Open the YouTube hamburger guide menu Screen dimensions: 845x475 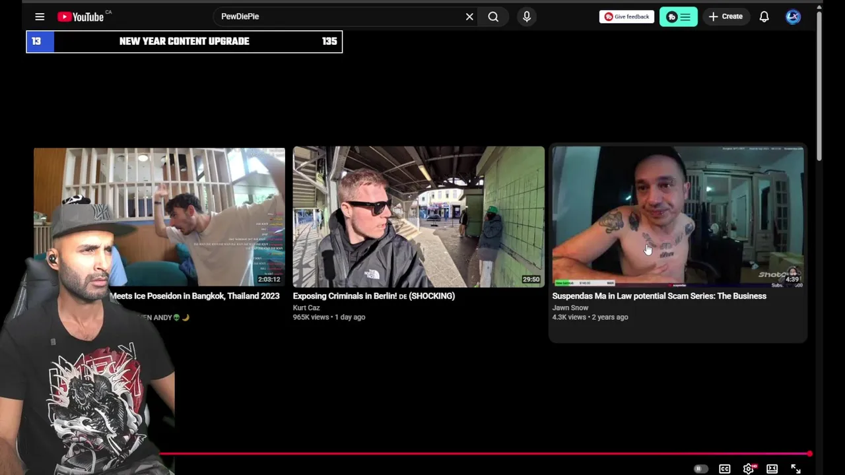pos(40,16)
